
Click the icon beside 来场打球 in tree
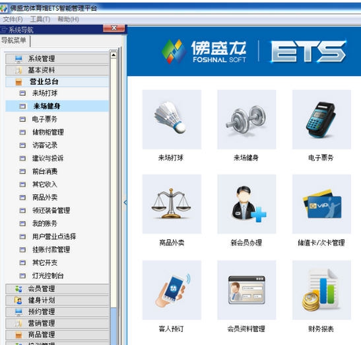click(22, 93)
